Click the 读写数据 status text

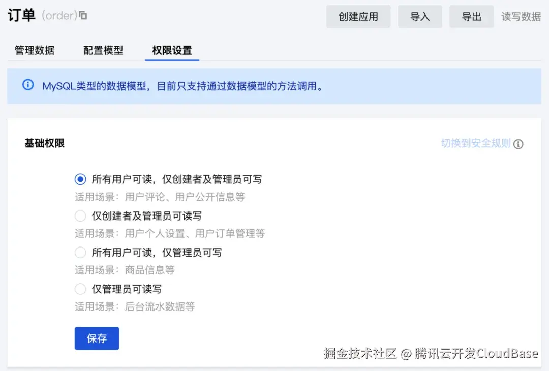(521, 16)
